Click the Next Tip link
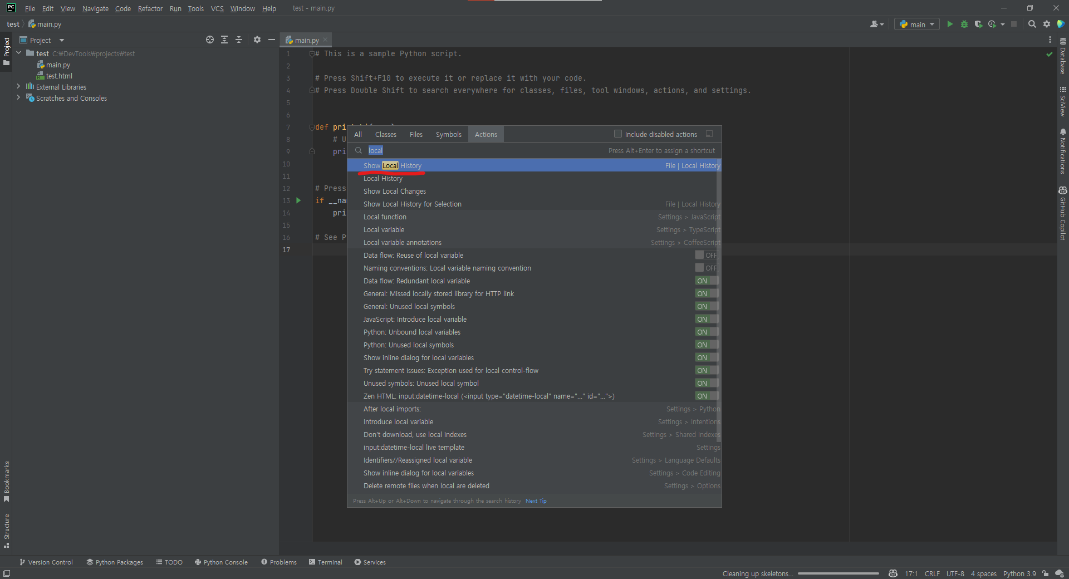Screen dimensions: 1069x579 pos(536,501)
